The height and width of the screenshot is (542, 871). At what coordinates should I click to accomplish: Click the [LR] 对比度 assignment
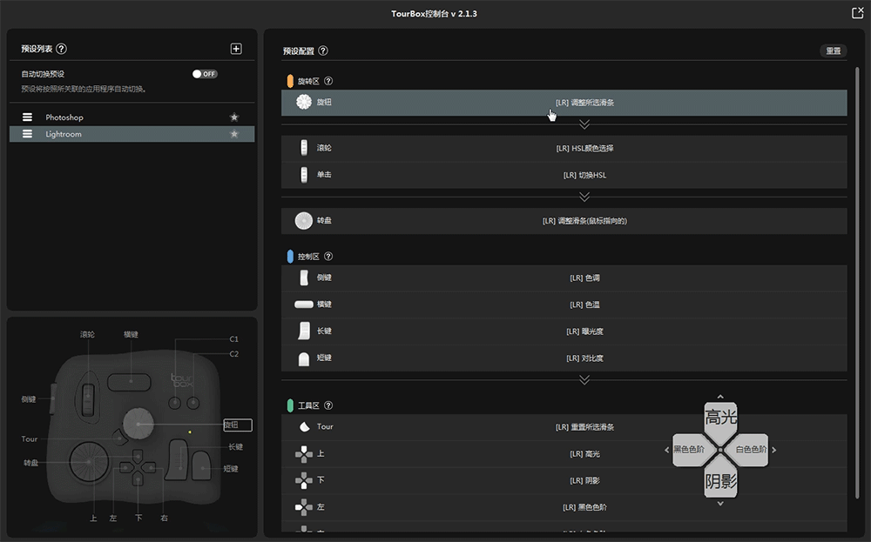(x=584, y=358)
